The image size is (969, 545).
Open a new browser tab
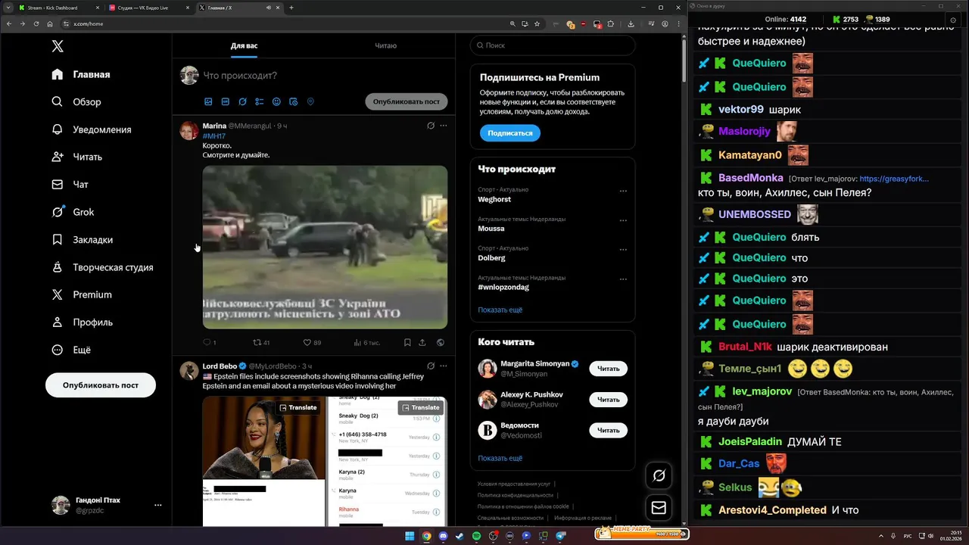[x=291, y=8]
